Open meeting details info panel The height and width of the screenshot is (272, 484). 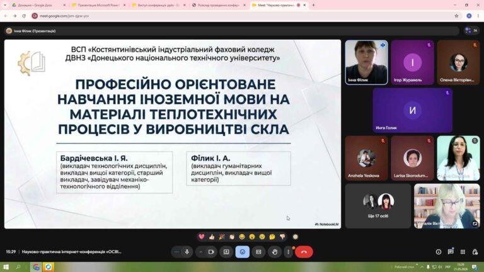click(439, 252)
